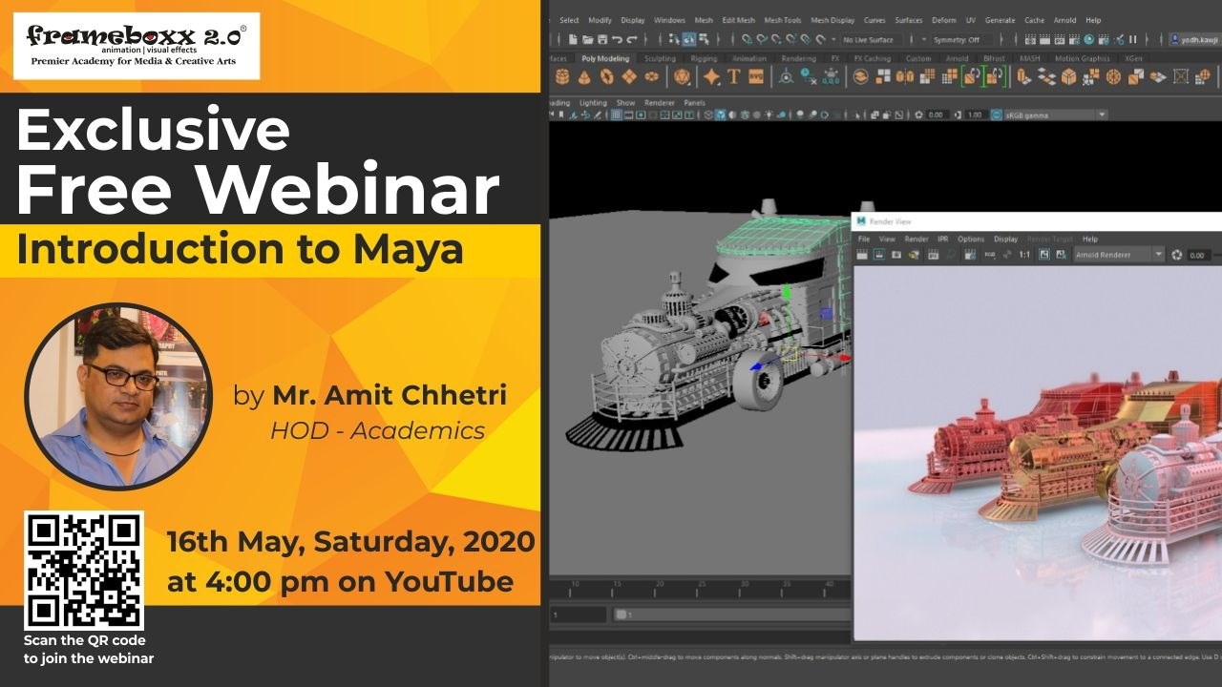Open the Mesh Tools menu
Screen dimensions: 1222x687
782,20
